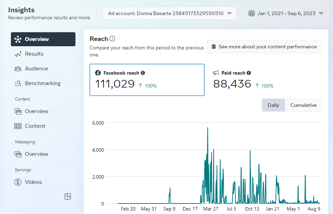
Task: Select the top Overview sidebar item
Action: pos(43,39)
